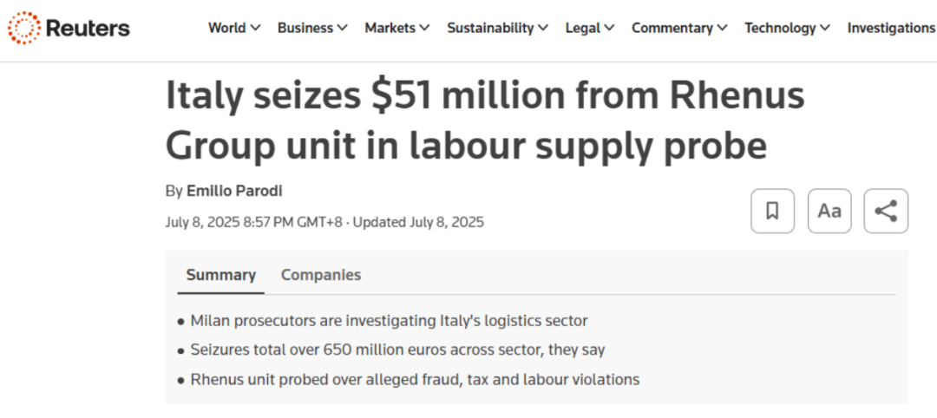Expand the Legal menu chevron

click(609, 28)
